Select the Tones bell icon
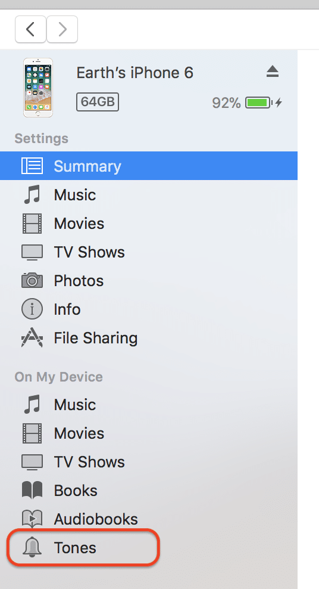Image resolution: width=319 pixels, height=589 pixels. (32, 548)
